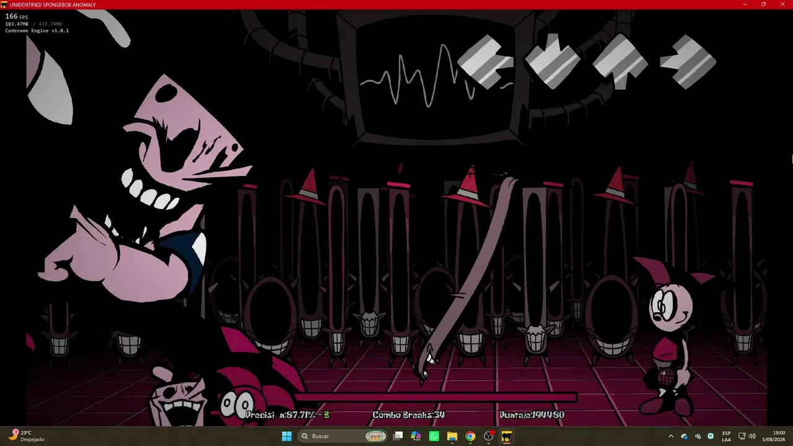The image size is (793, 446).
Task: Click the game's title bar app icon
Action: point(4,5)
